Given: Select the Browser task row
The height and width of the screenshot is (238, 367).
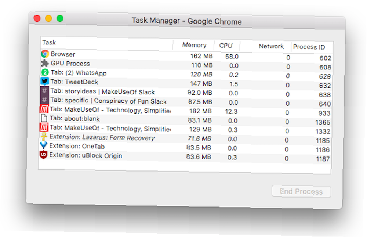Looking at the screenshot, I should [186, 56].
